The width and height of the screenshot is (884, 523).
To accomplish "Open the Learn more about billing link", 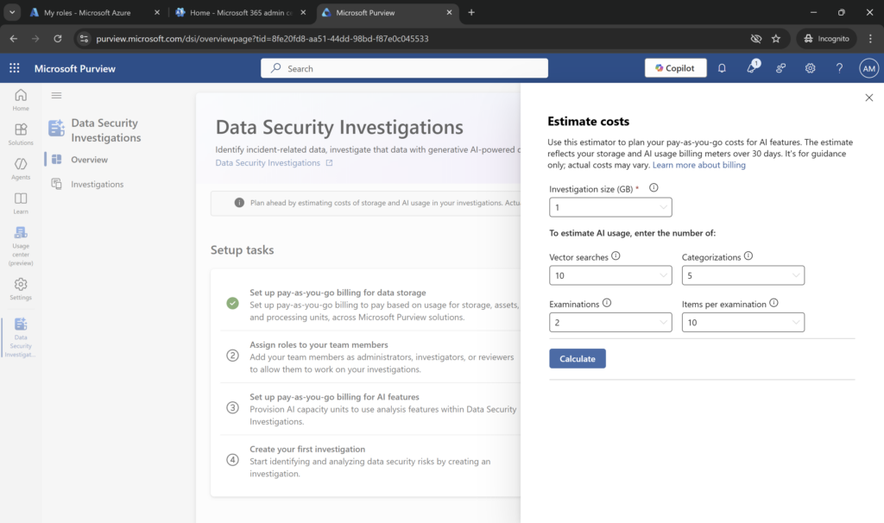I will (x=698, y=165).
